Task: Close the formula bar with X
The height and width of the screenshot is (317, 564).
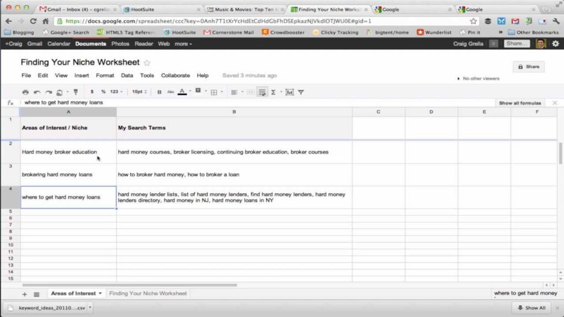Action: 555,103
